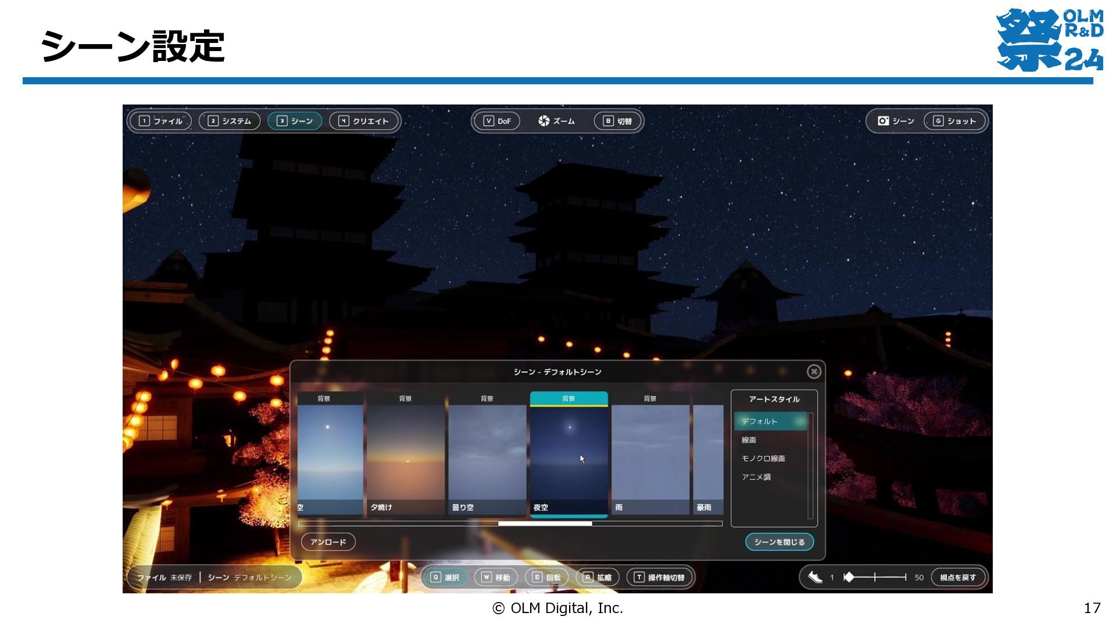Select the 回転 rotate tool
This screenshot has height=627, width=1116.
point(546,577)
